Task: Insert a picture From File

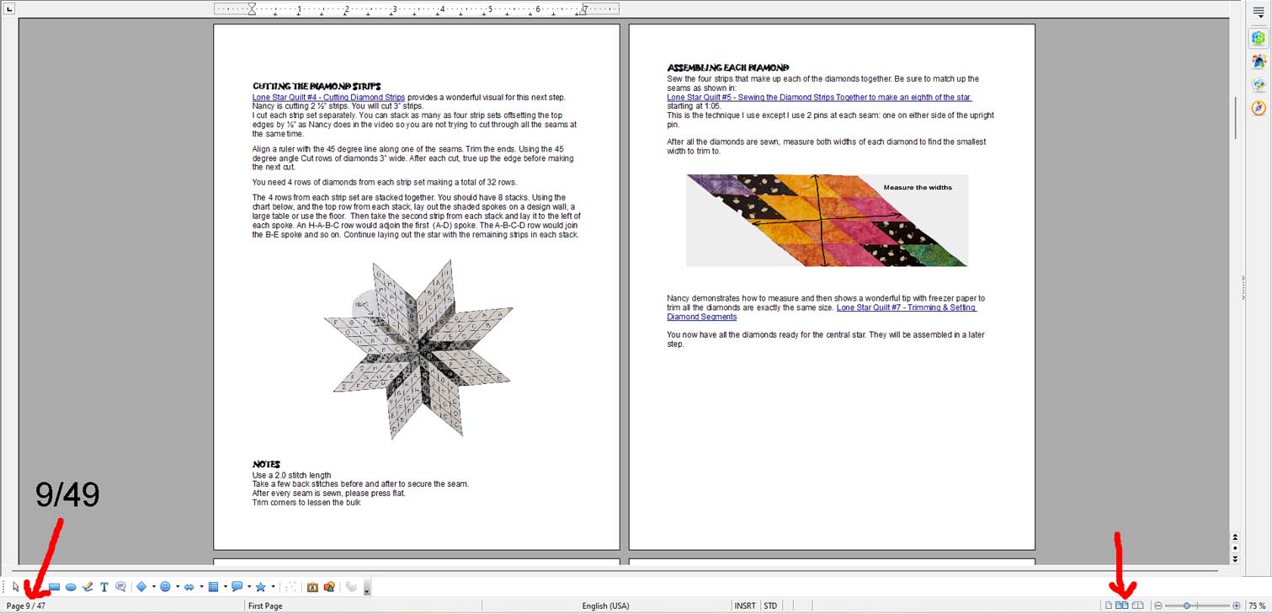Action: pos(329,587)
